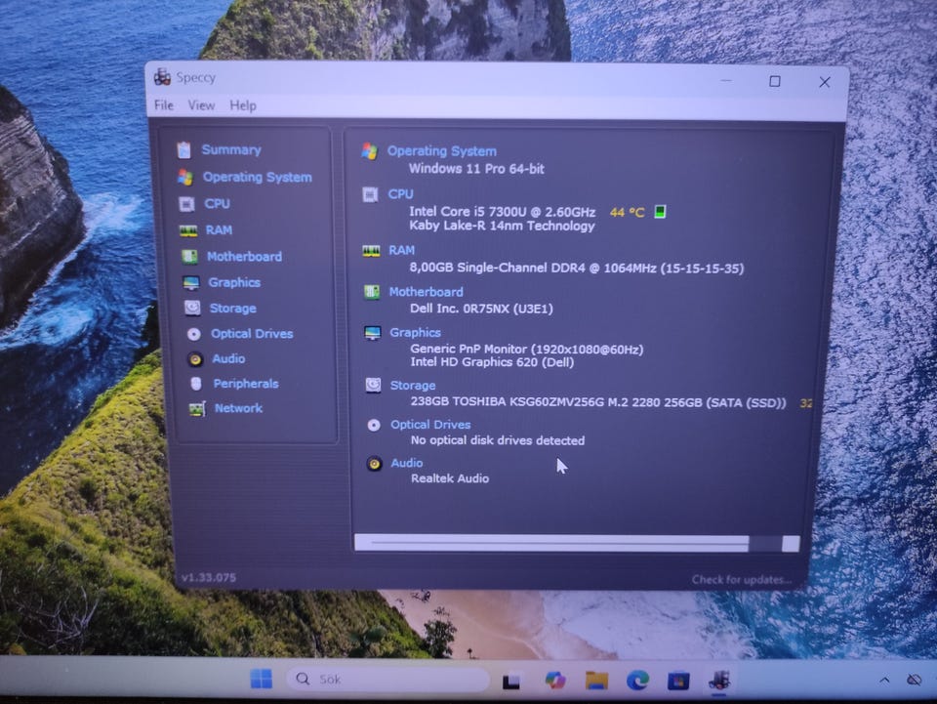
Task: Click the Motherboard heading in main panel
Action: tap(426, 292)
